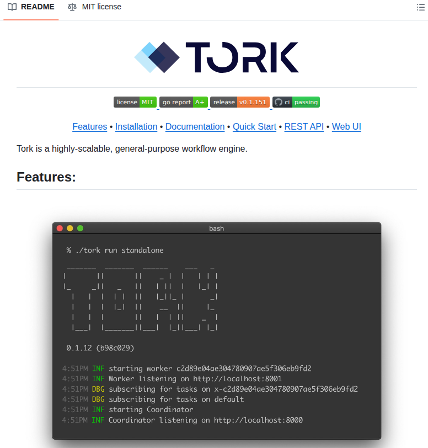
Task: Click the bash title text
Action: [x=217, y=228]
